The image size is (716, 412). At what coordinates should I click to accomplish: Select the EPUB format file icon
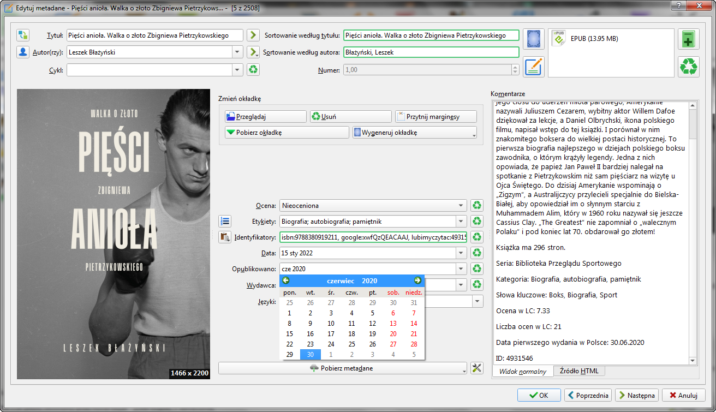point(558,38)
